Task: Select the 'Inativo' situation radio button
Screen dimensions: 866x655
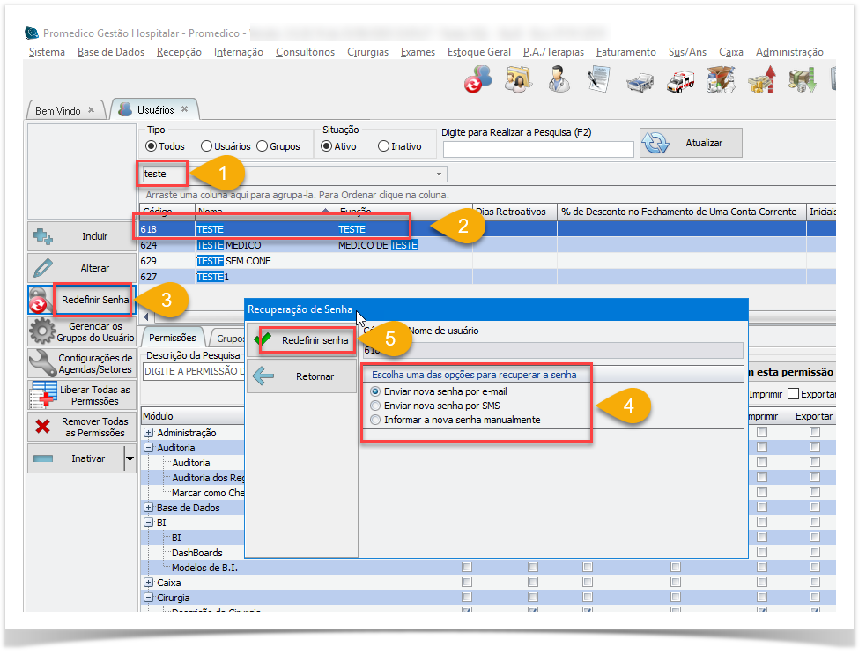Action: coord(383,146)
